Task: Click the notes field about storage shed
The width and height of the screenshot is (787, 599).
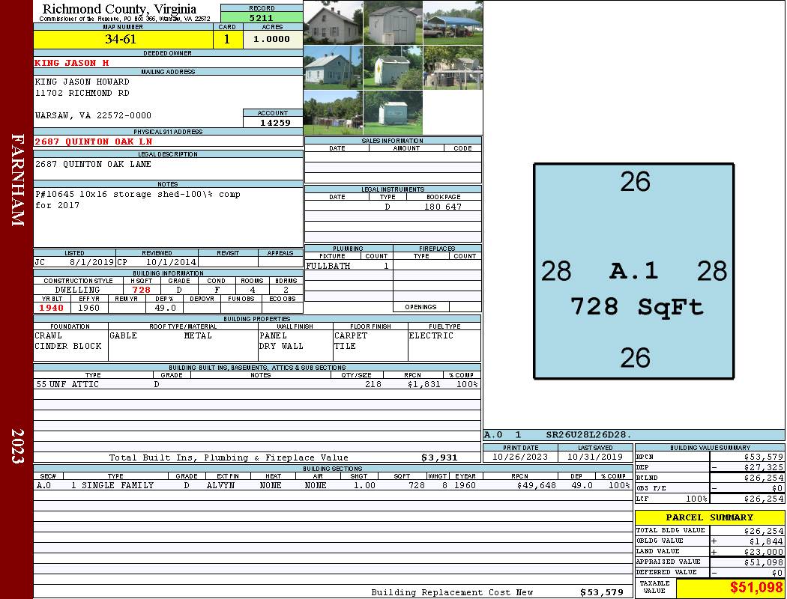Action: [x=168, y=217]
